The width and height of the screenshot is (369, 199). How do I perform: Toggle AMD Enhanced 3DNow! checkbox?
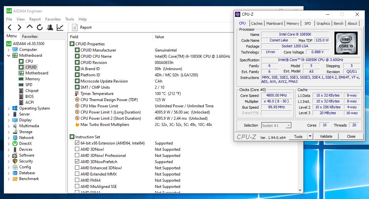click(77, 167)
